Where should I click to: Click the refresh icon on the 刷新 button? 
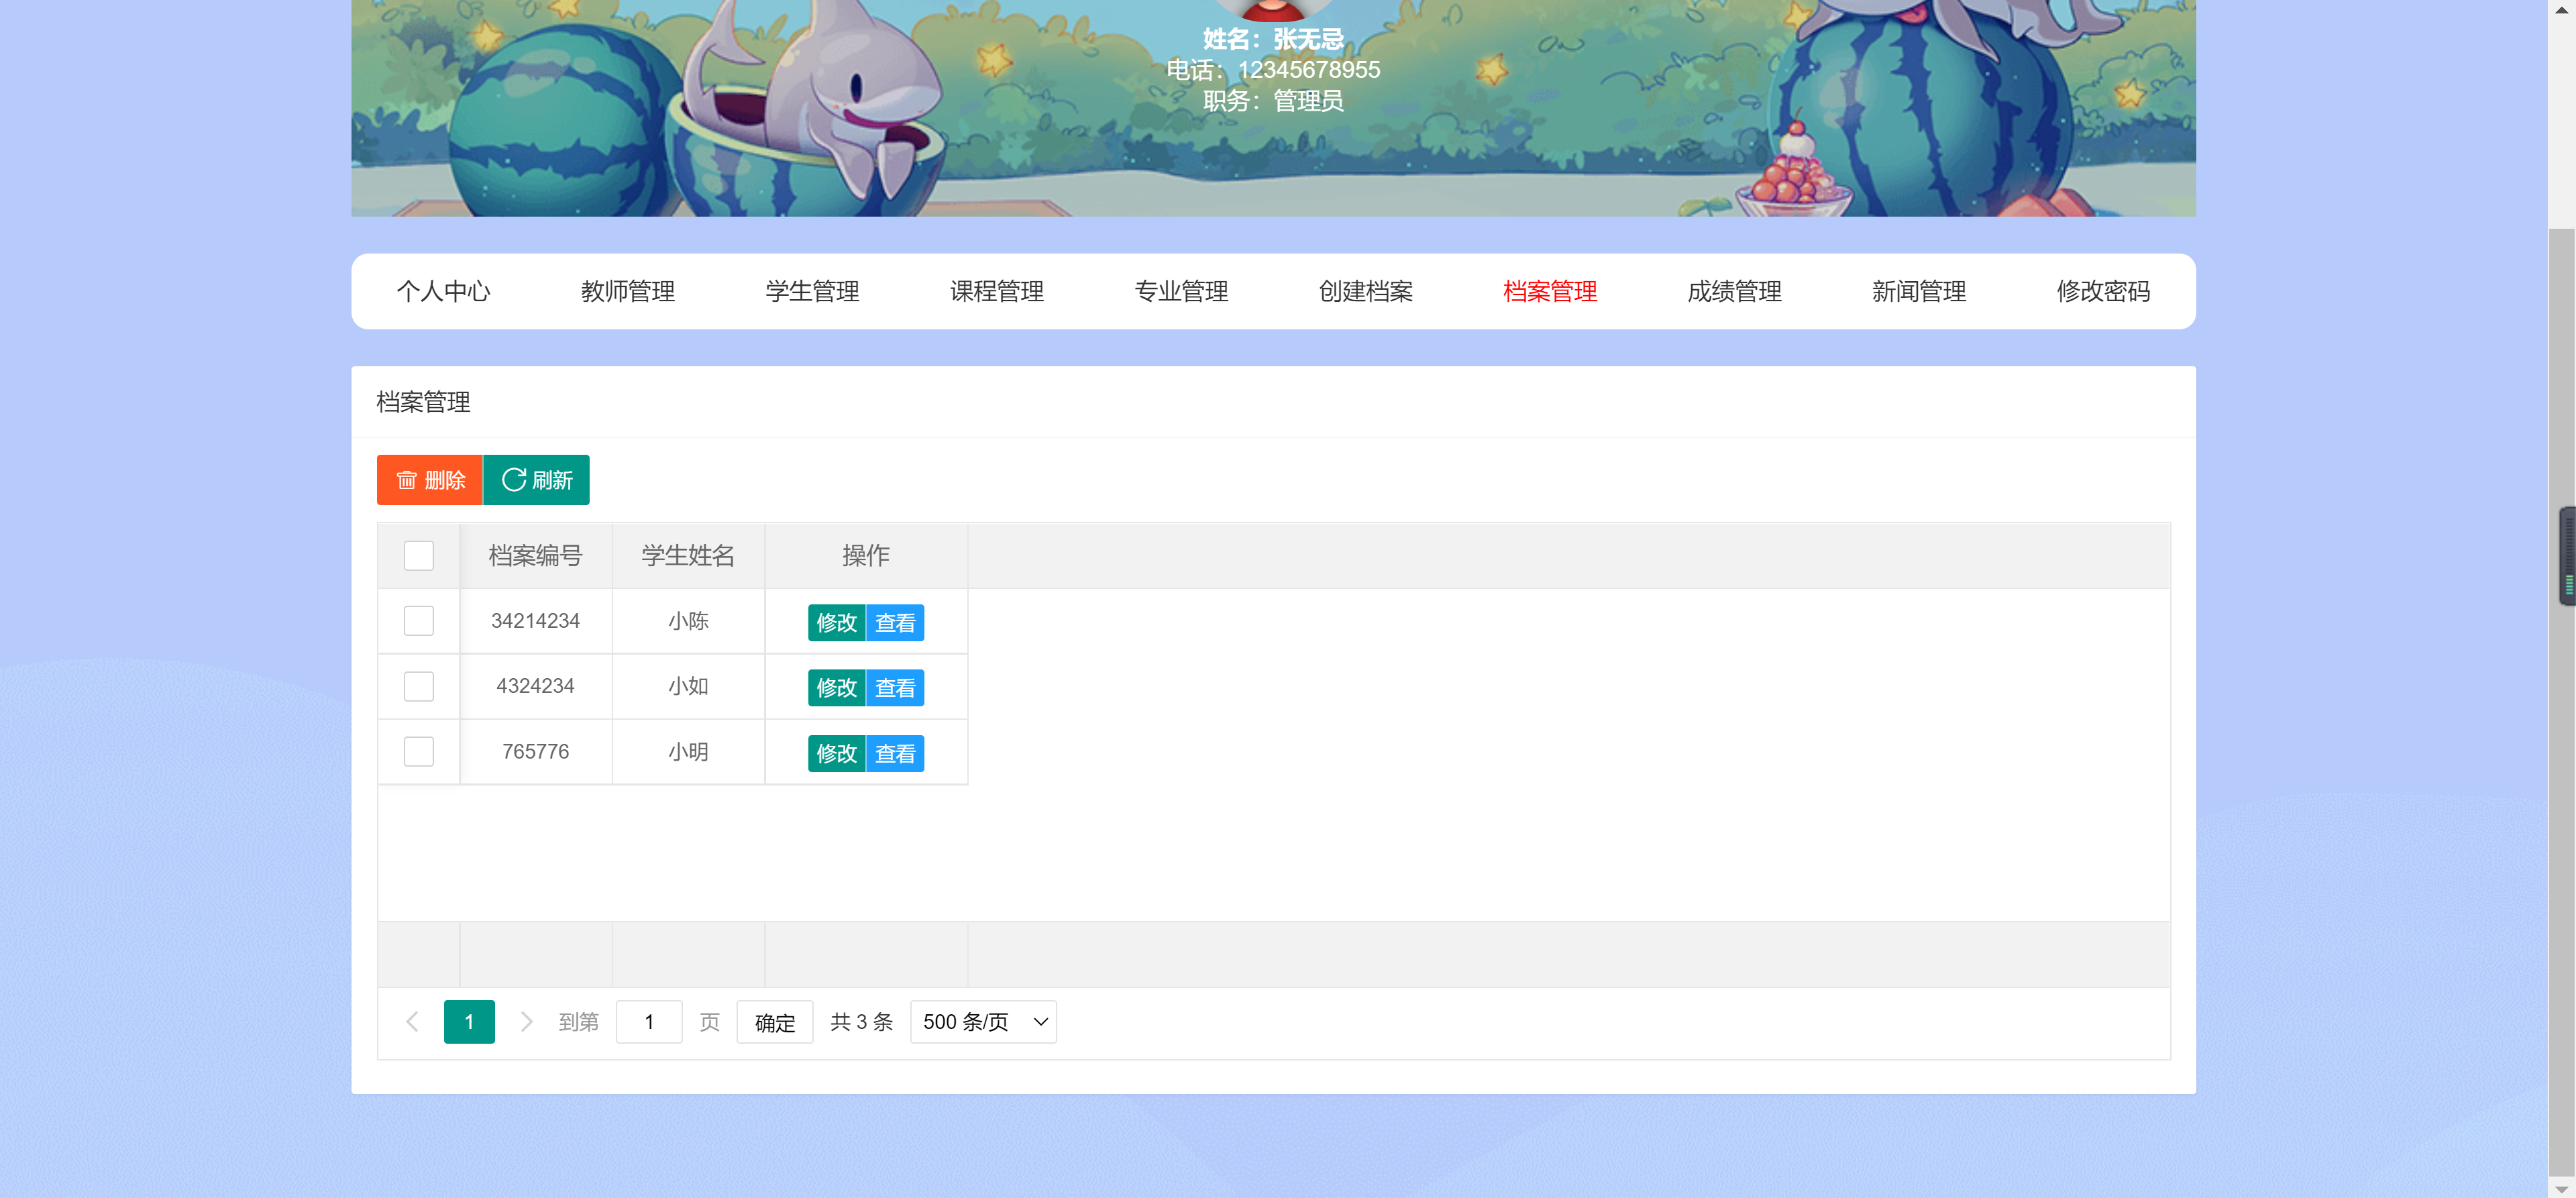coord(514,479)
